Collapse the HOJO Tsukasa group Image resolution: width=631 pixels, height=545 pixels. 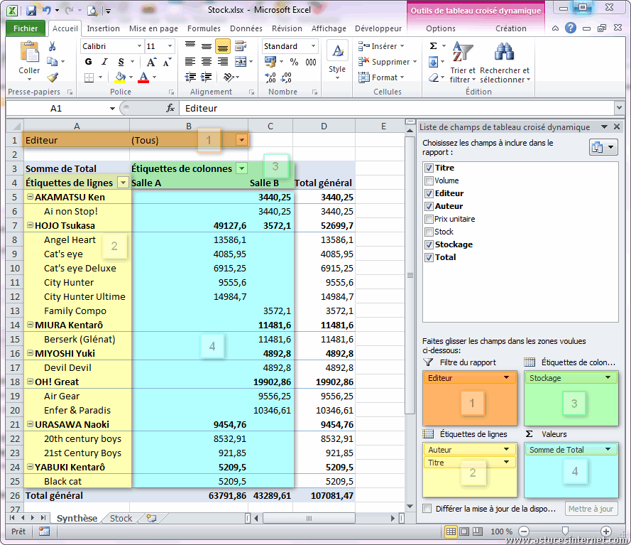coord(30,225)
